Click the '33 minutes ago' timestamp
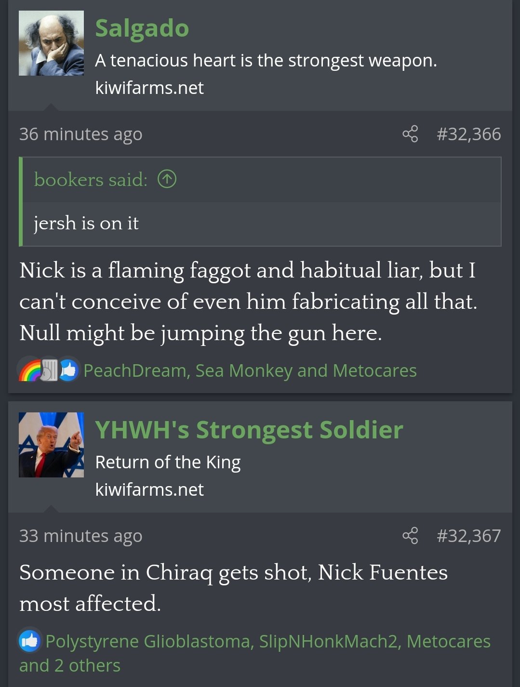The height and width of the screenshot is (687, 520). tap(80, 536)
